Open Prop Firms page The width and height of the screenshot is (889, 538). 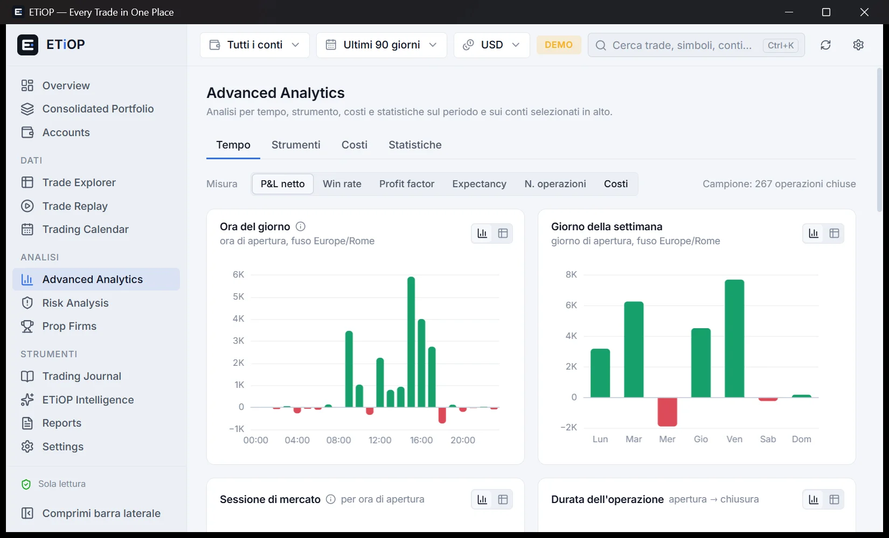(x=96, y=326)
